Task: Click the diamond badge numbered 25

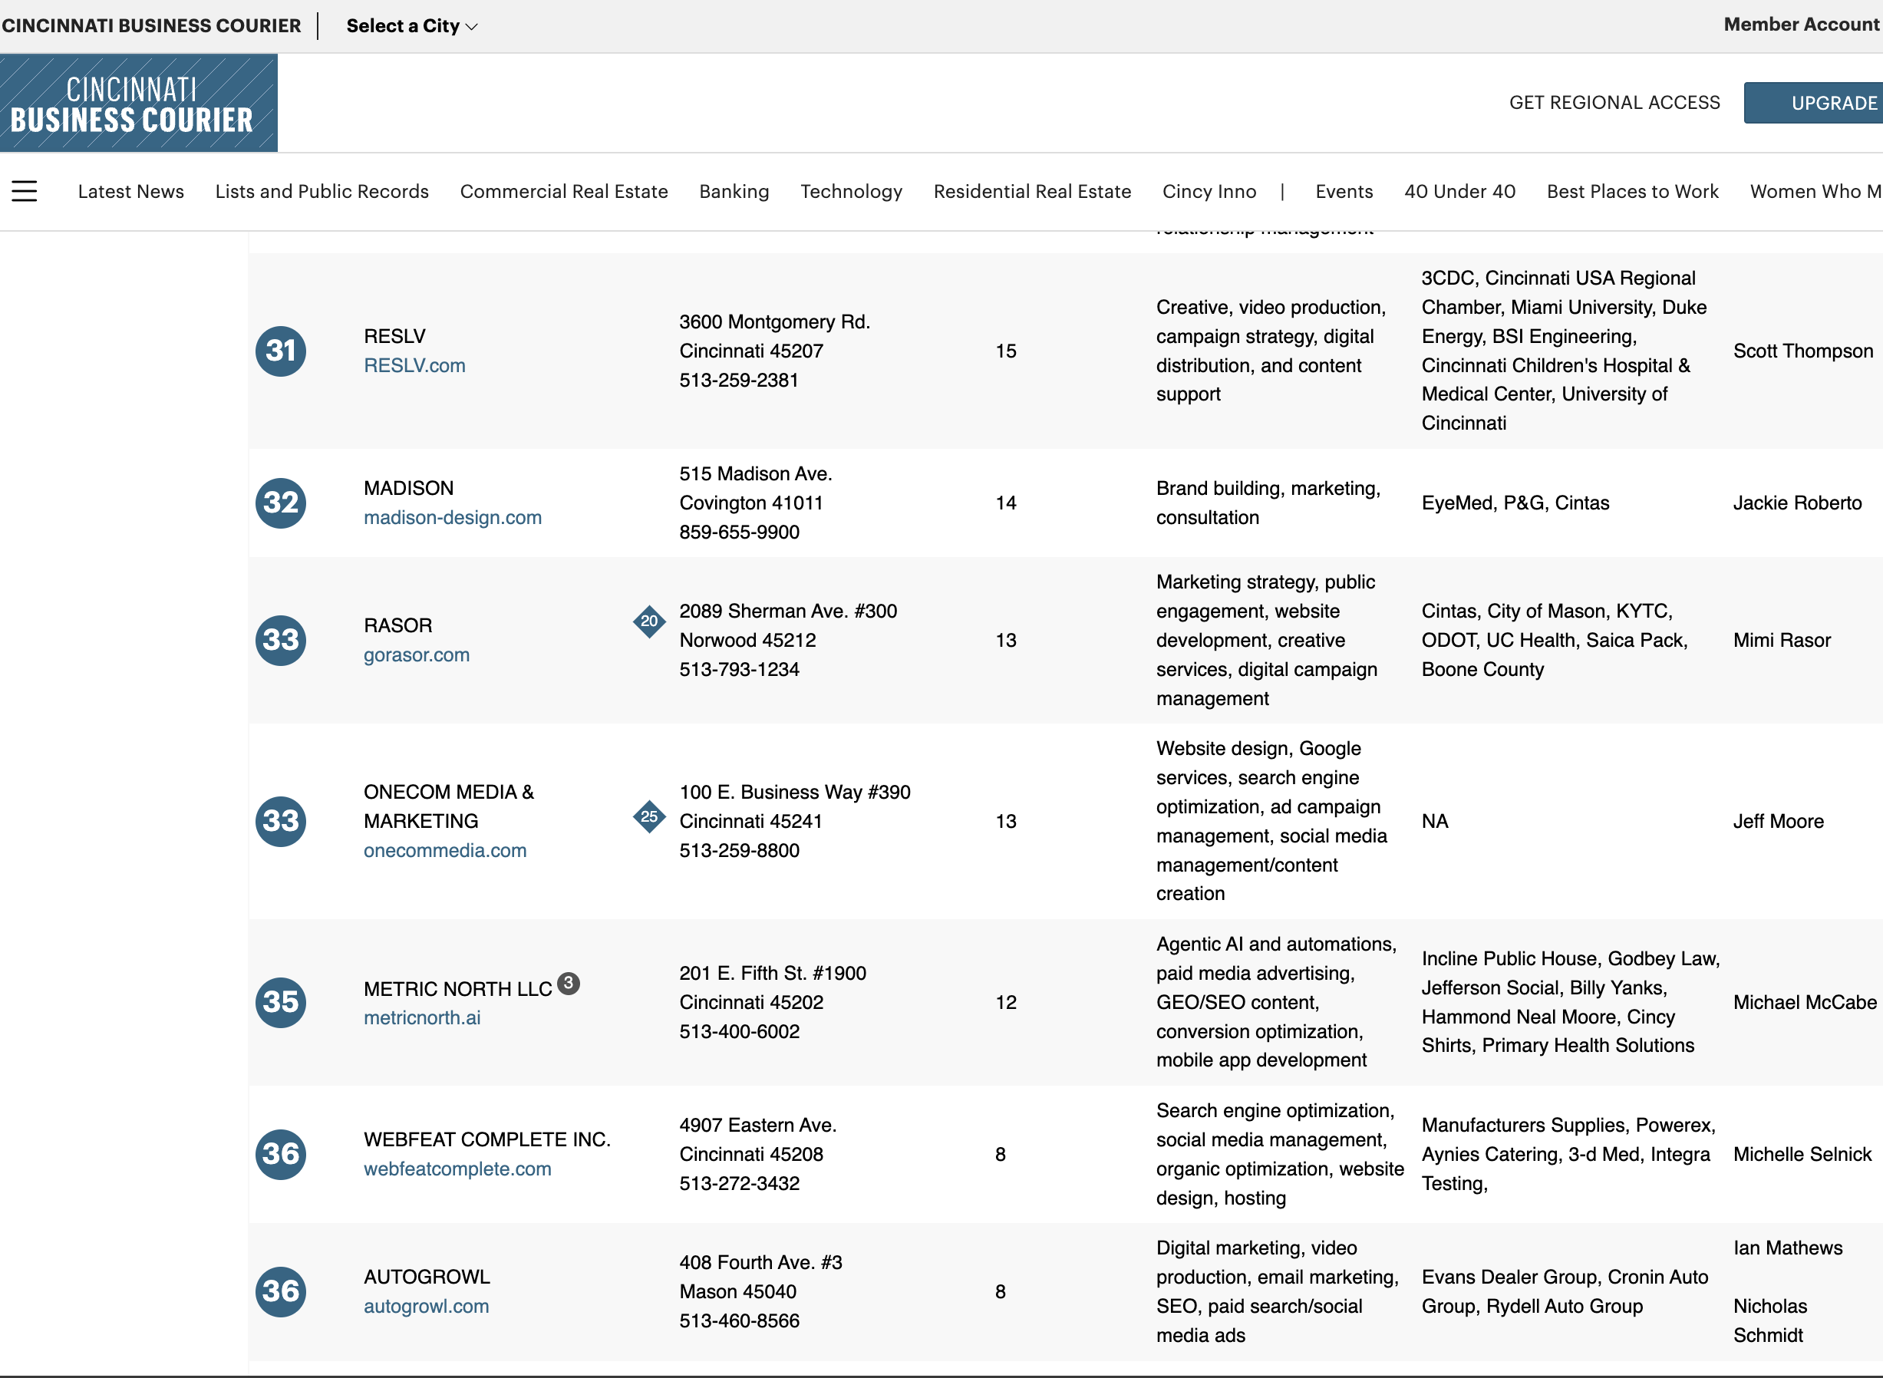Action: click(x=648, y=816)
